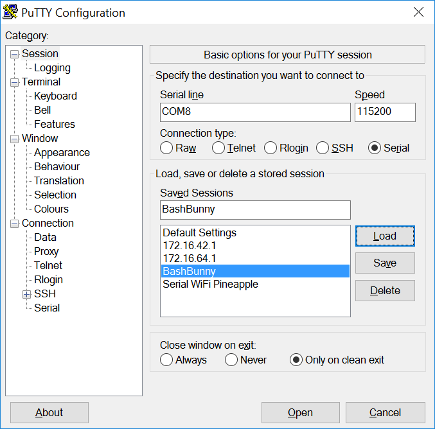
Task: Open the Logging category
Action: [52, 68]
